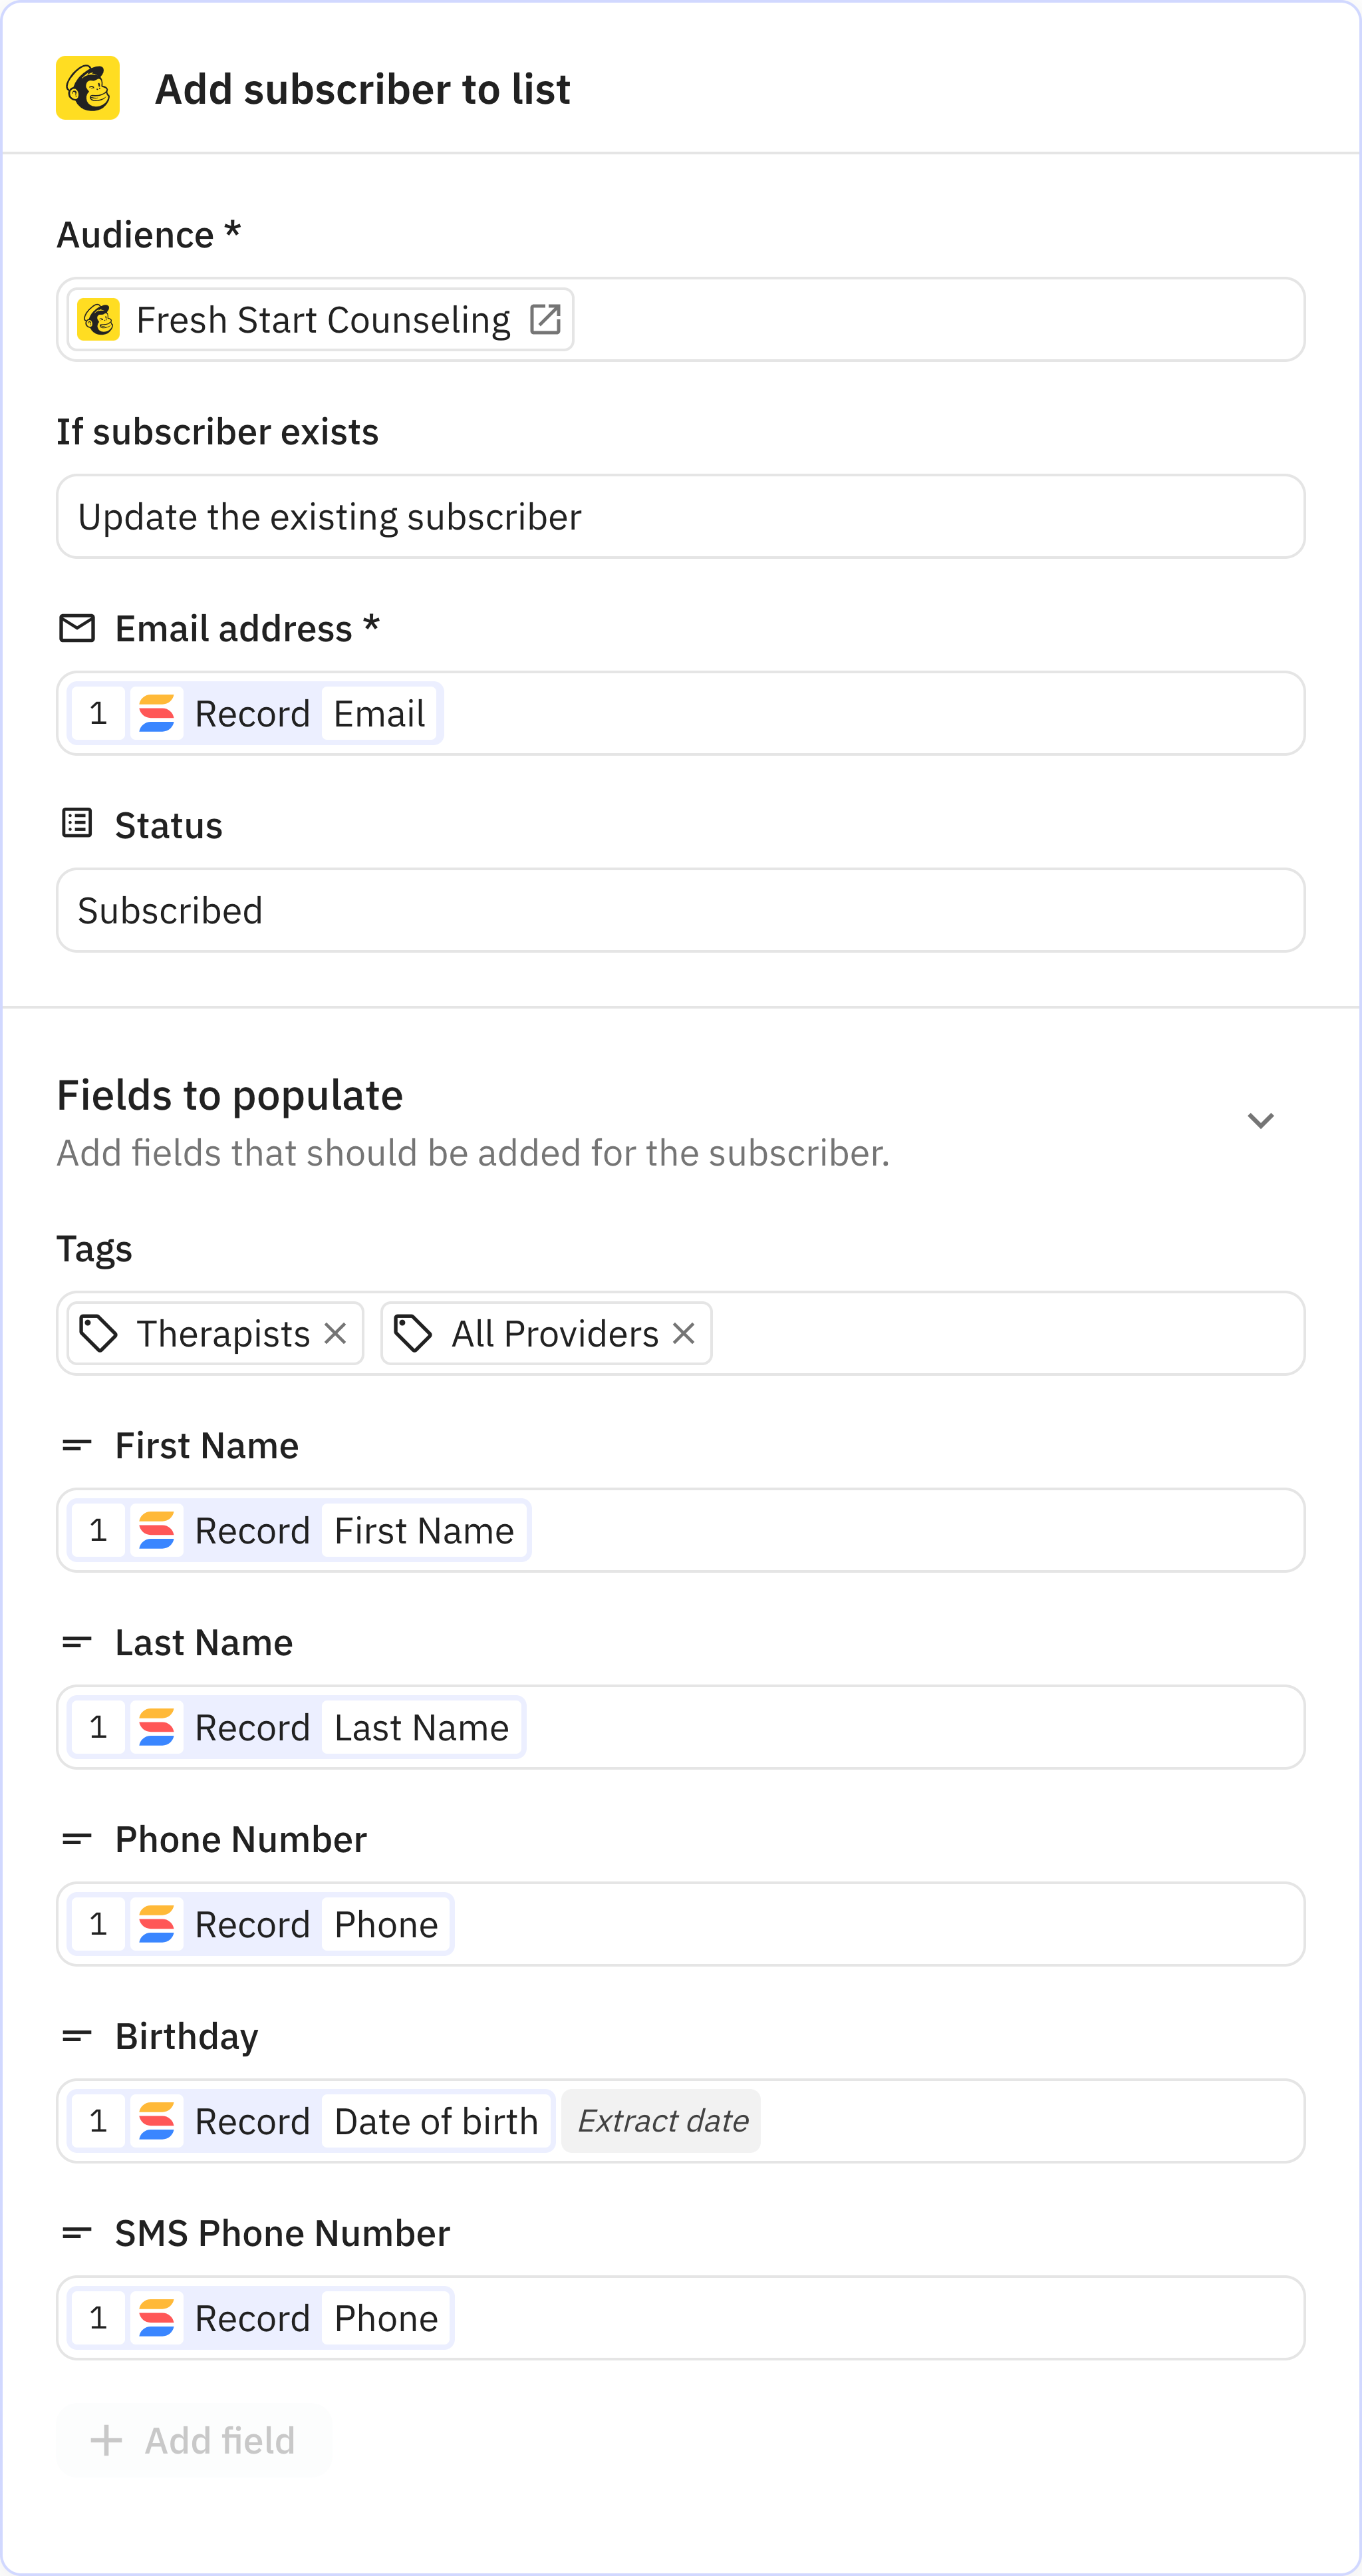This screenshot has width=1362, height=2576.
Task: Click the tag icon on the Therapists chip
Action: [99, 1333]
